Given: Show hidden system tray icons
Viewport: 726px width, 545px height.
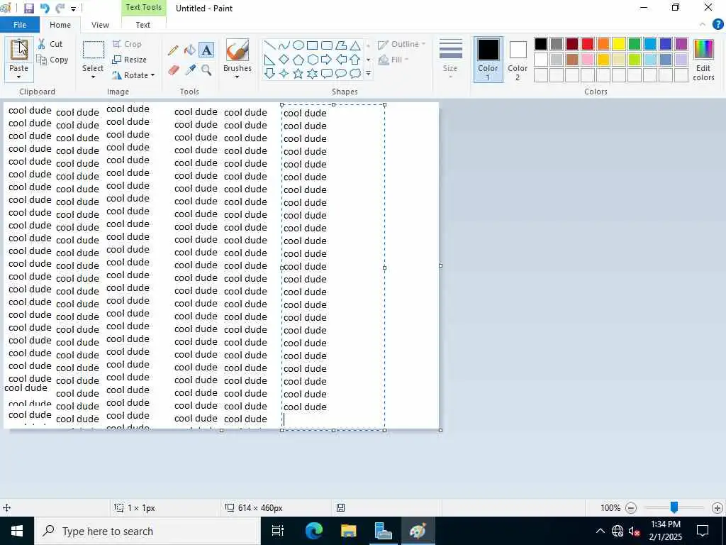Looking at the screenshot, I should point(600,531).
